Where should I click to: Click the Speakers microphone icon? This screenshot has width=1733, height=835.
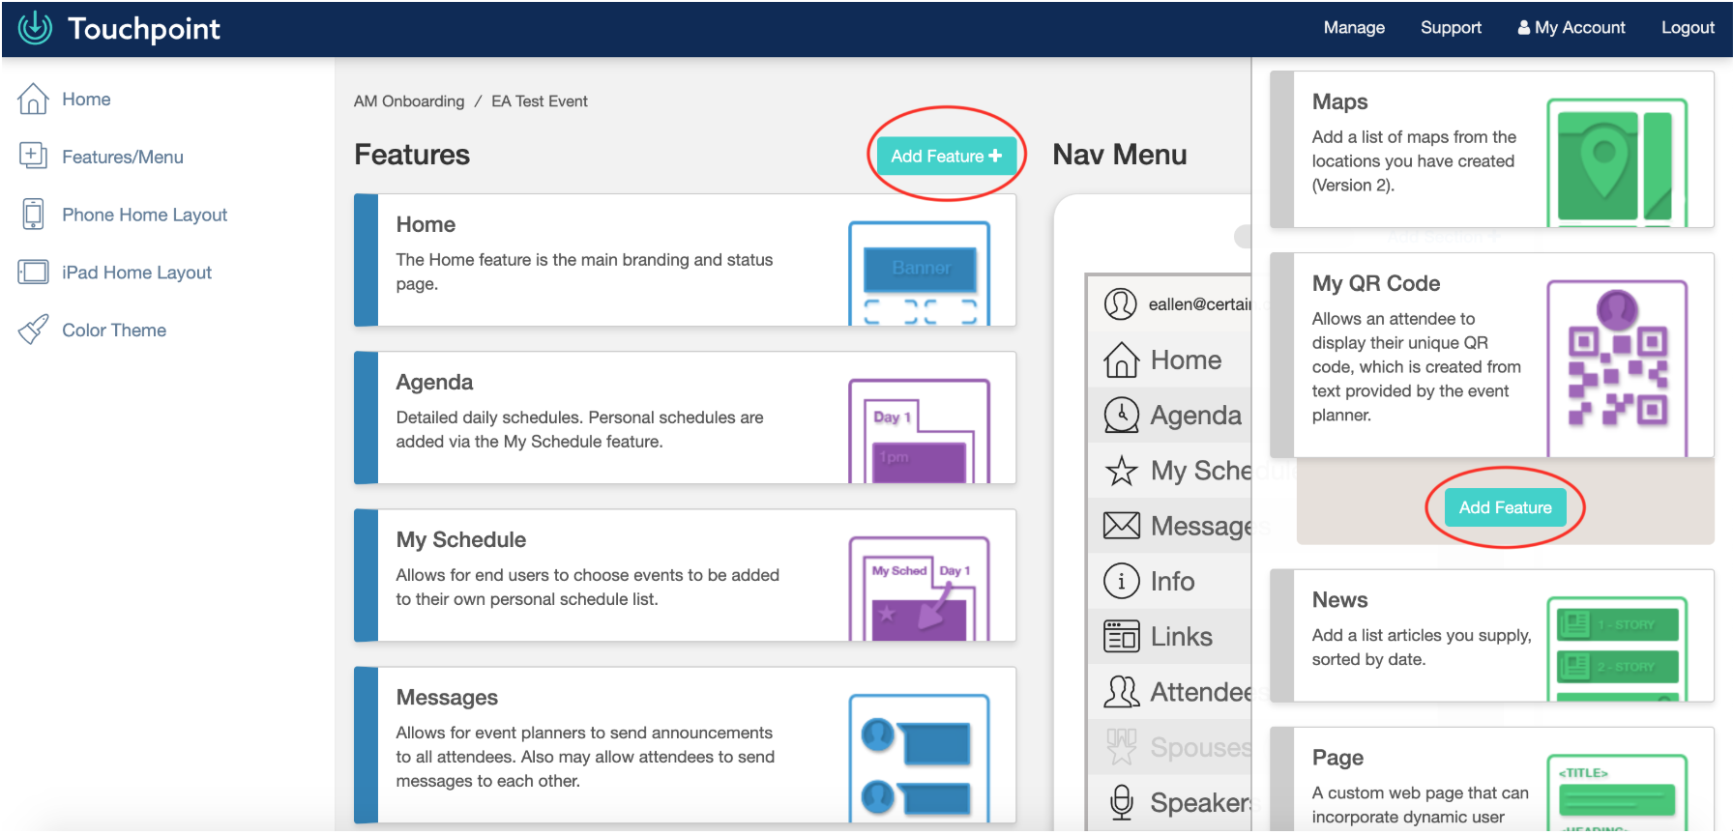coord(1121,802)
